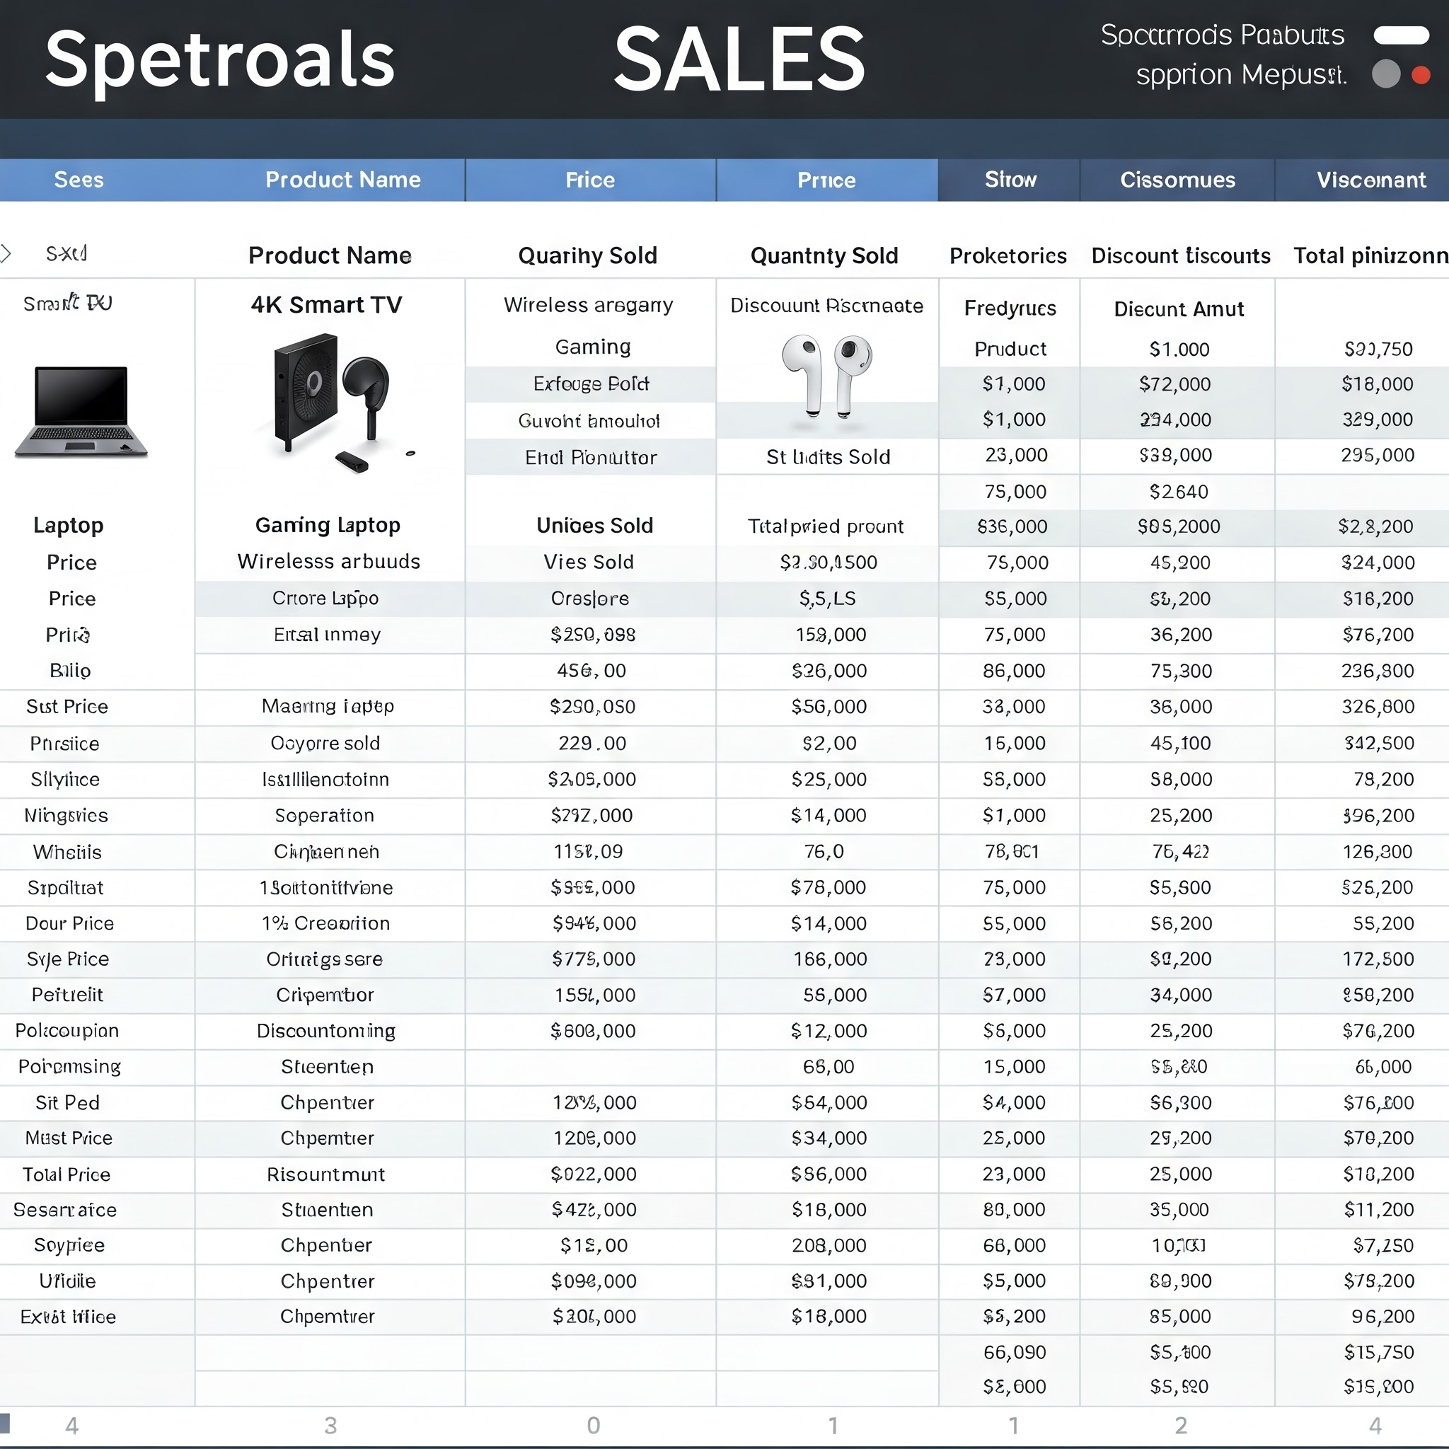
Task: Toggle the white pill switch in header
Action: pos(1400,35)
